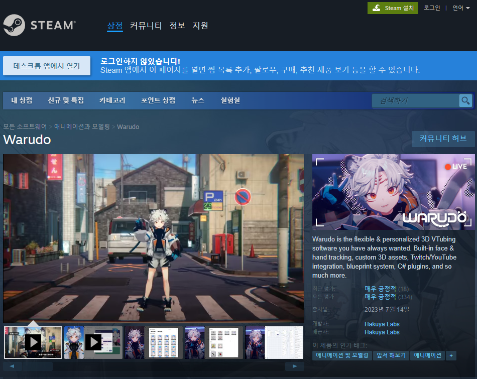Click the 로그인하지 않았습니다! banner heading
This screenshot has height=379, width=477.
point(140,61)
